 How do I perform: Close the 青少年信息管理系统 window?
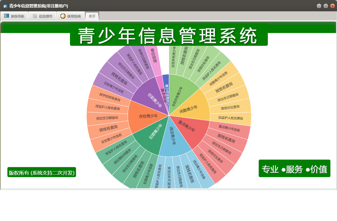point(332,6)
